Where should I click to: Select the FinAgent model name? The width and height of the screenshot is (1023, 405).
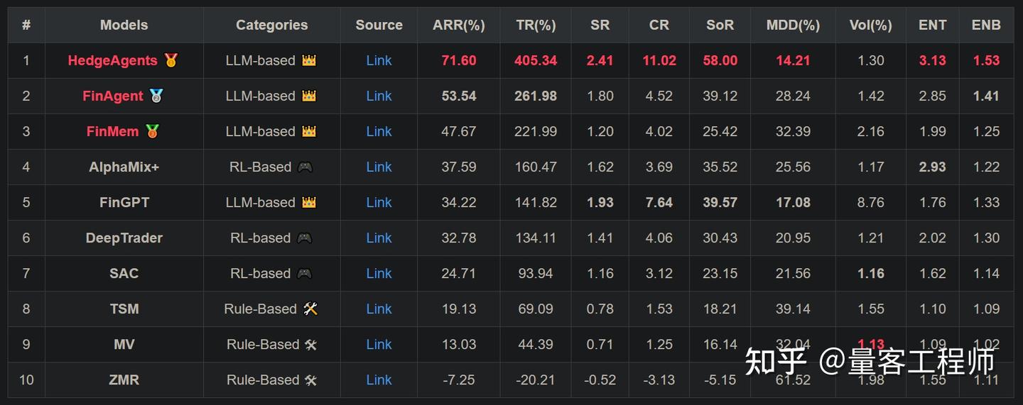tap(113, 96)
